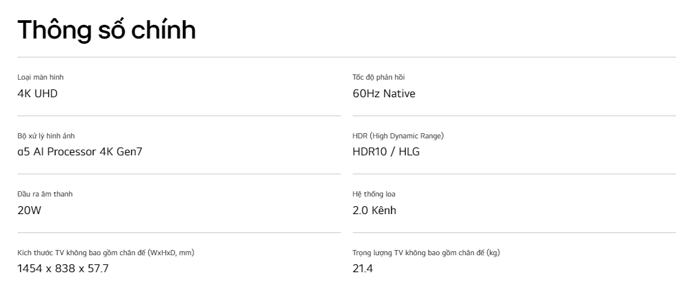
Task: Click the "(kg)" unit in weight label
Action: [493, 253]
